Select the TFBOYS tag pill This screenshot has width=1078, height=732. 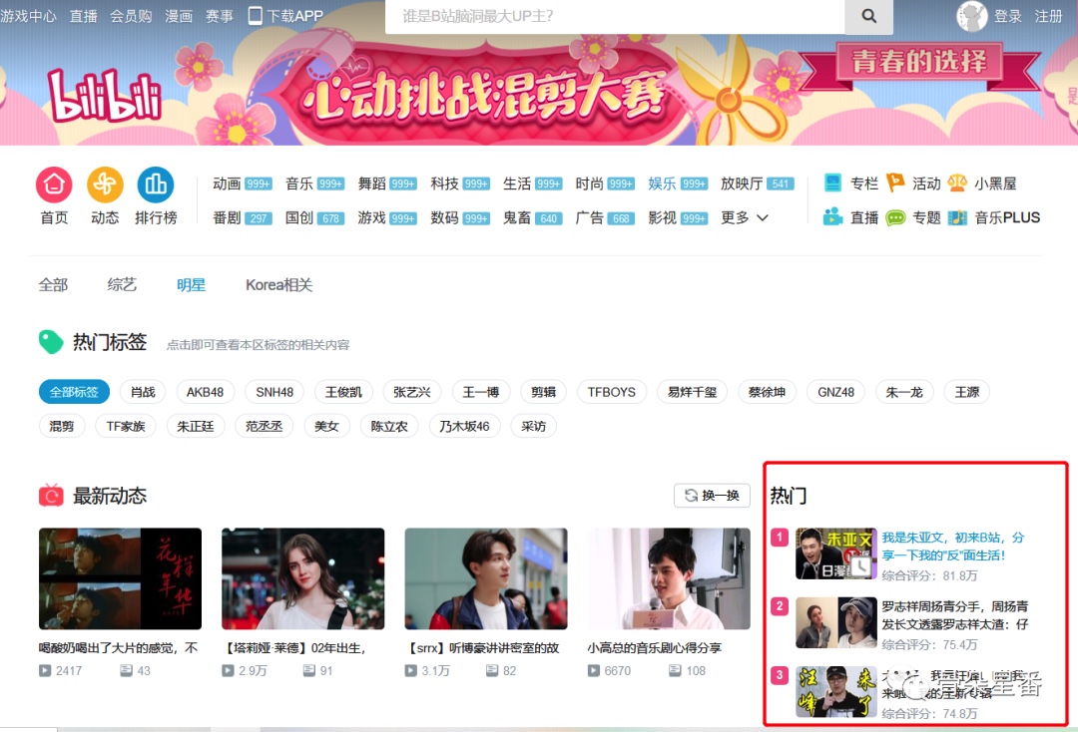click(x=611, y=392)
